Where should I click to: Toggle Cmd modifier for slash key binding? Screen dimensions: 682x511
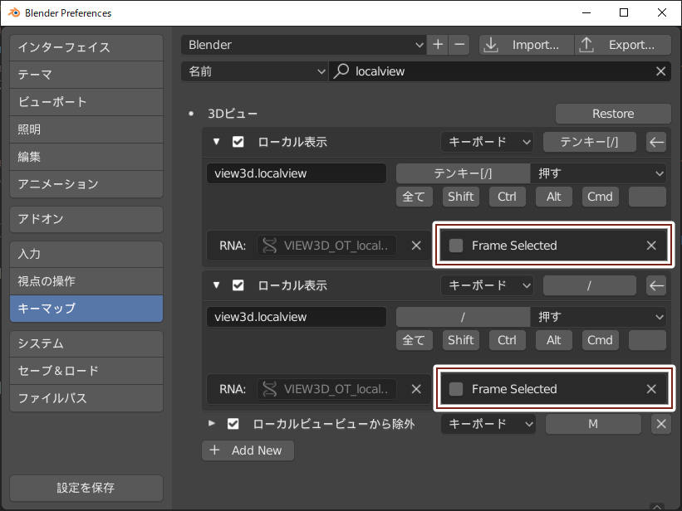click(x=601, y=340)
